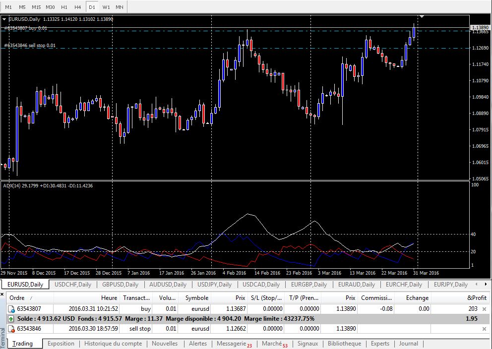Delete the sell stop pending order with X
Screen dimensions: 492x349
pyautogui.click(x=484, y=329)
